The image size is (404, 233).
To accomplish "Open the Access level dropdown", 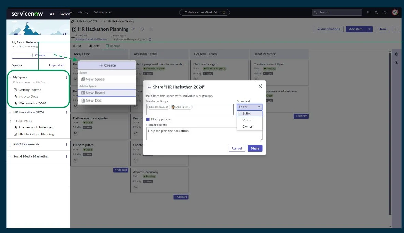I will pyautogui.click(x=249, y=107).
